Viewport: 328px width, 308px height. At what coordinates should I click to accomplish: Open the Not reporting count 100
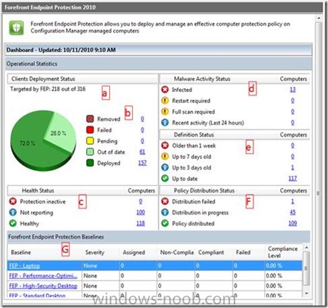coord(141,212)
